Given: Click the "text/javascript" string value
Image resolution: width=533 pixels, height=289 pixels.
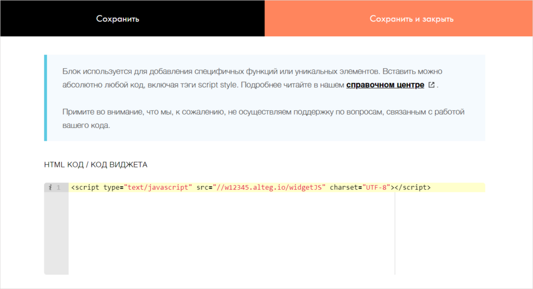Looking at the screenshot, I should click(157, 188).
